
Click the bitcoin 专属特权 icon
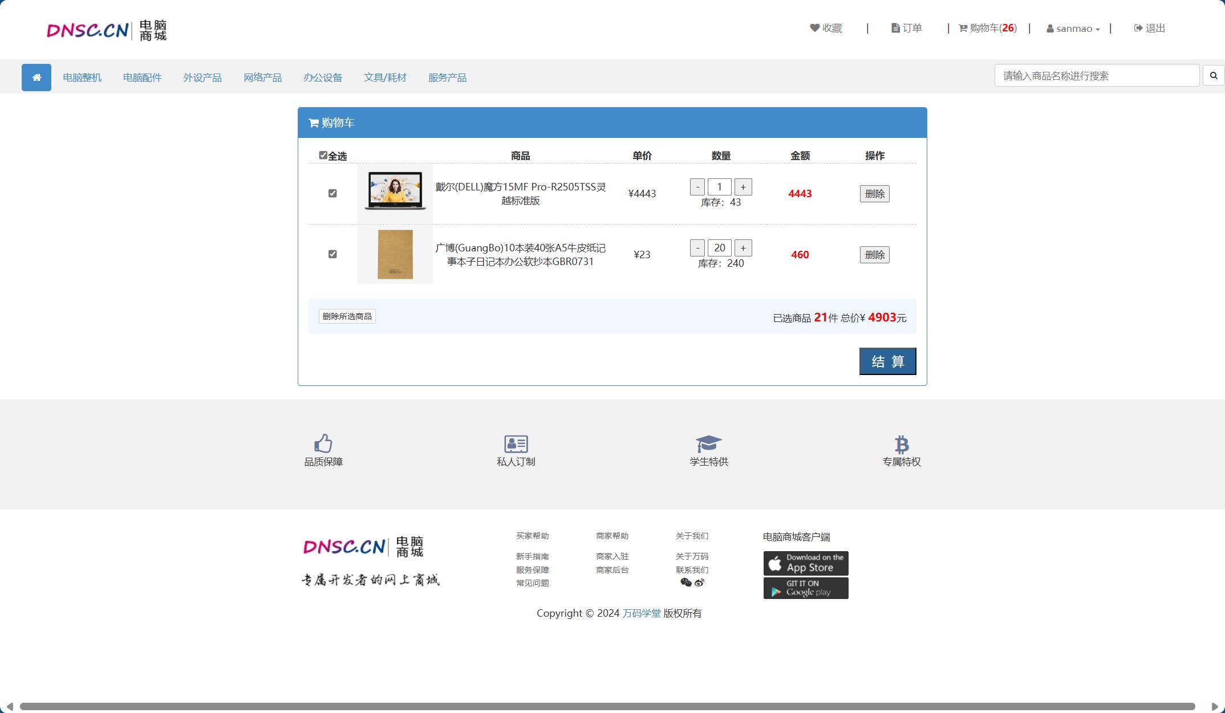click(x=902, y=445)
